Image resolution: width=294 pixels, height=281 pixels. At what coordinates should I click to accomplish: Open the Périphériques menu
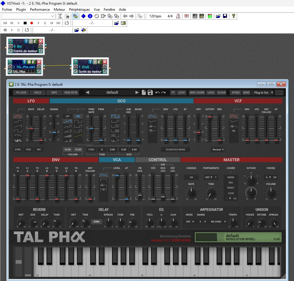click(x=79, y=9)
